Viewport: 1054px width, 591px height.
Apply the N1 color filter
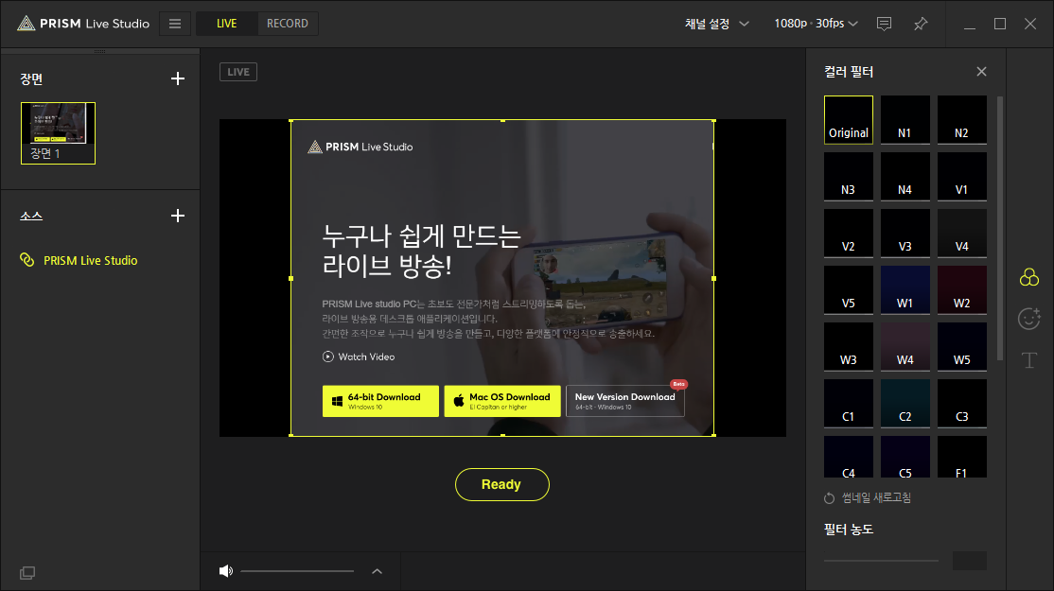[x=905, y=119]
